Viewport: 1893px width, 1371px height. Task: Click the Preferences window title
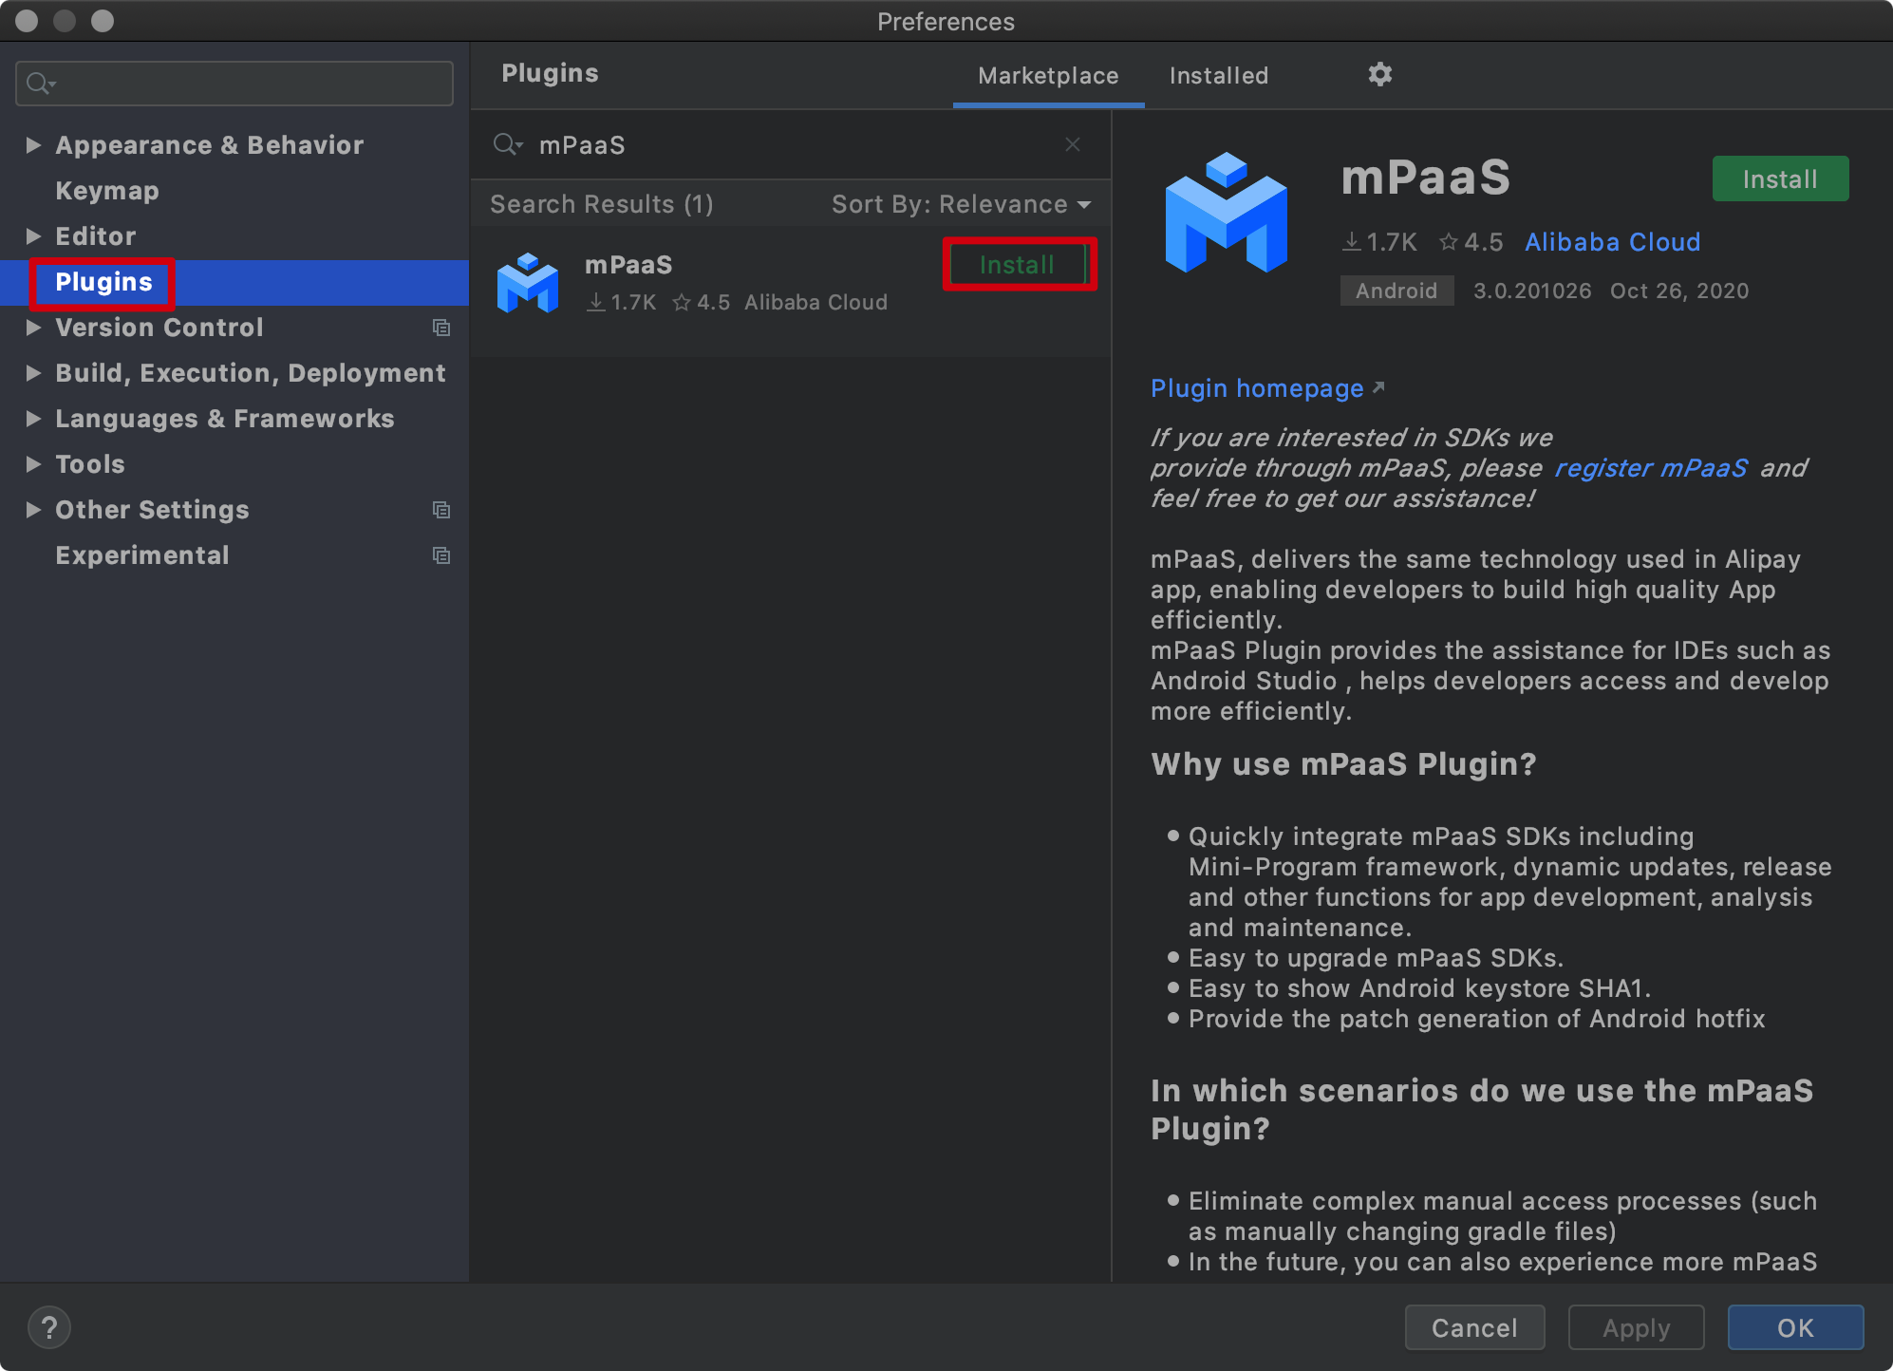click(x=946, y=21)
